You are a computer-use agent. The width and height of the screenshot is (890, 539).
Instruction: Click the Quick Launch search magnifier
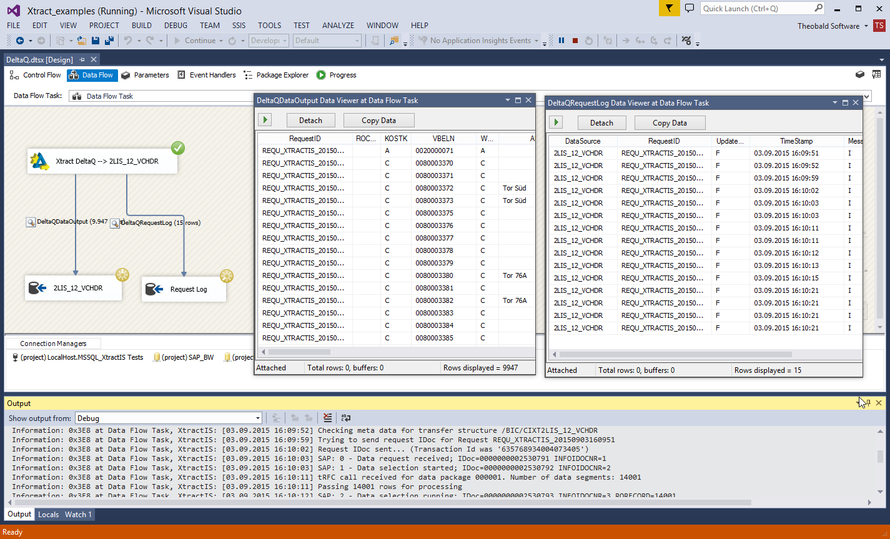[x=819, y=8]
